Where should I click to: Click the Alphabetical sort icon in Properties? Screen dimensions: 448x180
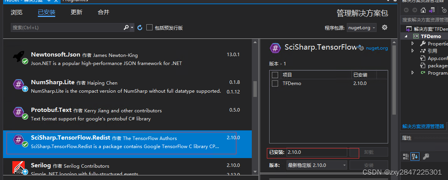(414, 156)
